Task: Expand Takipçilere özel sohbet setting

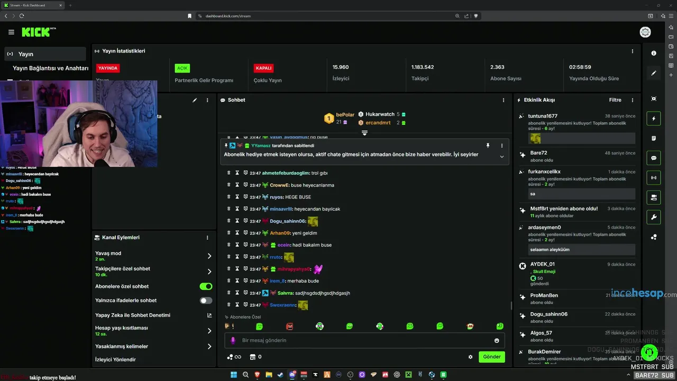Action: (209, 271)
